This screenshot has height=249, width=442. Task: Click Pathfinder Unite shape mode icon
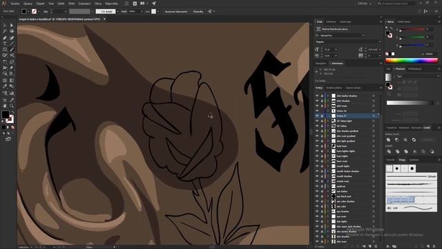pos(388,140)
